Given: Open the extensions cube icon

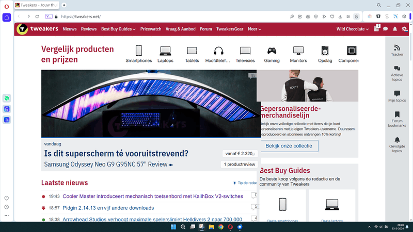Looking at the screenshot, I should click(x=404, y=16).
